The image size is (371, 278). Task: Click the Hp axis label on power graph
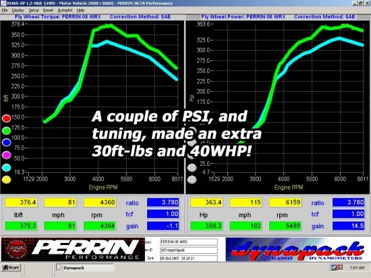192,98
